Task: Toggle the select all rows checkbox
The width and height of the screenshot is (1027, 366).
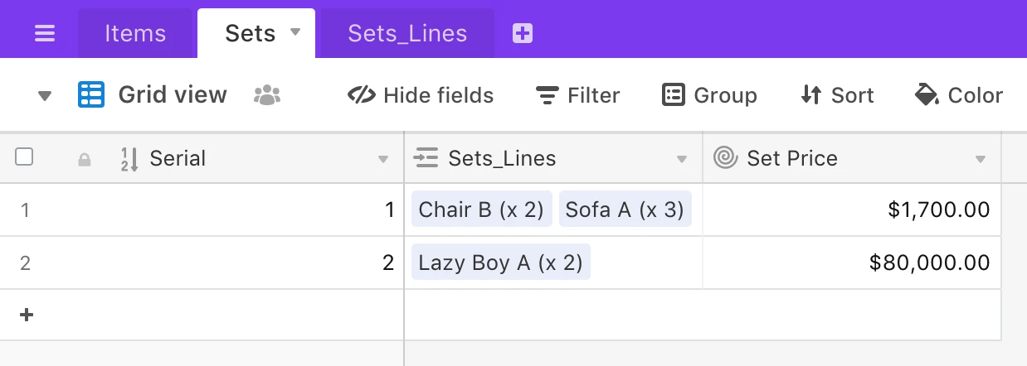Action: (x=25, y=157)
